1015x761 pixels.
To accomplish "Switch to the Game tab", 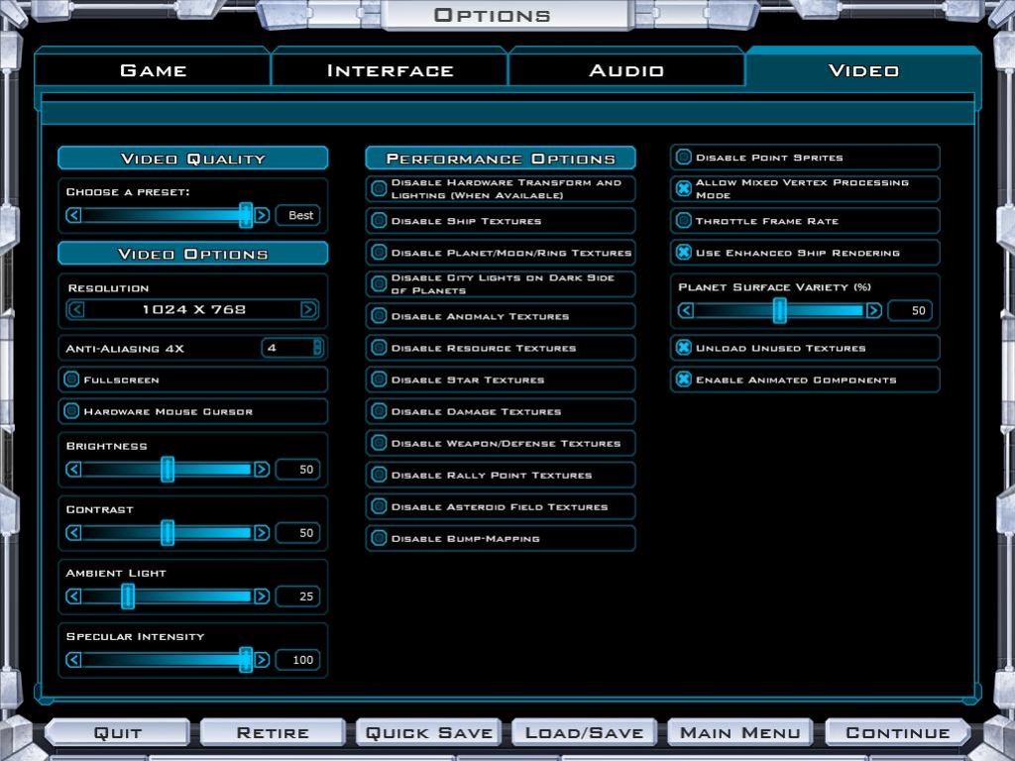I will point(153,70).
